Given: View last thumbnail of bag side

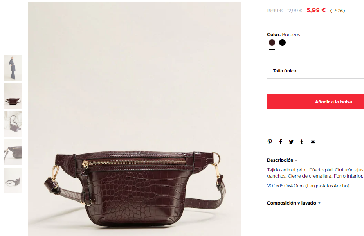Looking at the screenshot, I should [13, 180].
